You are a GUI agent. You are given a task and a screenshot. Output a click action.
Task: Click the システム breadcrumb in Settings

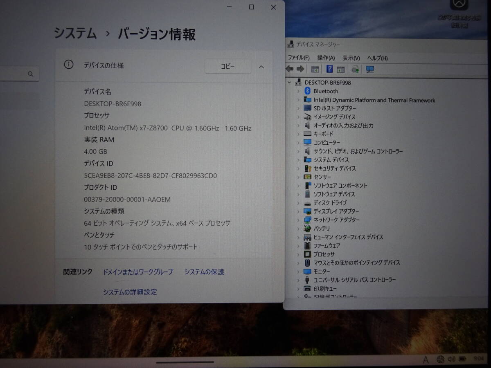pyautogui.click(x=76, y=34)
